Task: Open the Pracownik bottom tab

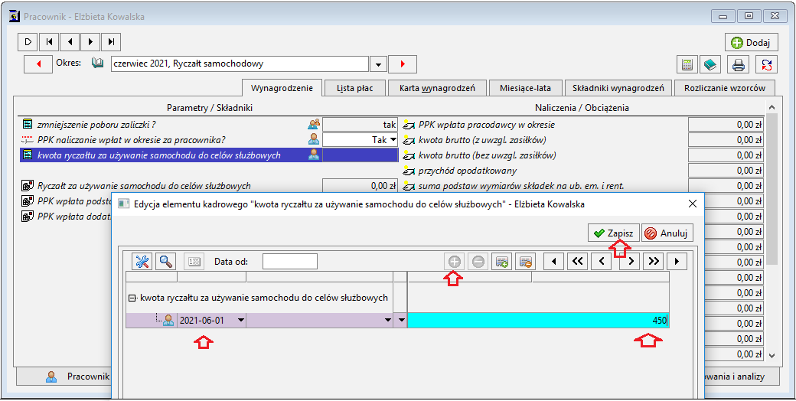Action: click(64, 377)
